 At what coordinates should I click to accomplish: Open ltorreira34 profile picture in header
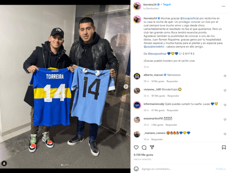[x=137, y=6]
